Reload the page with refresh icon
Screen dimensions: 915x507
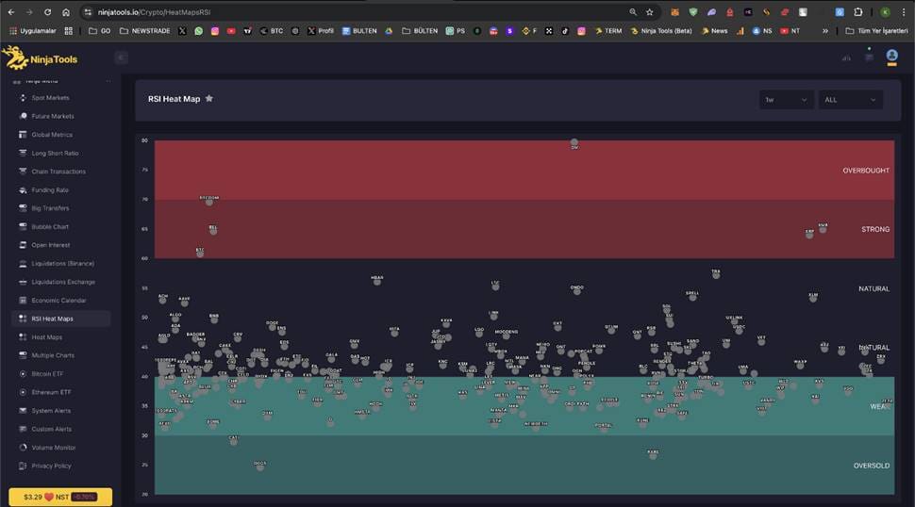click(47, 11)
